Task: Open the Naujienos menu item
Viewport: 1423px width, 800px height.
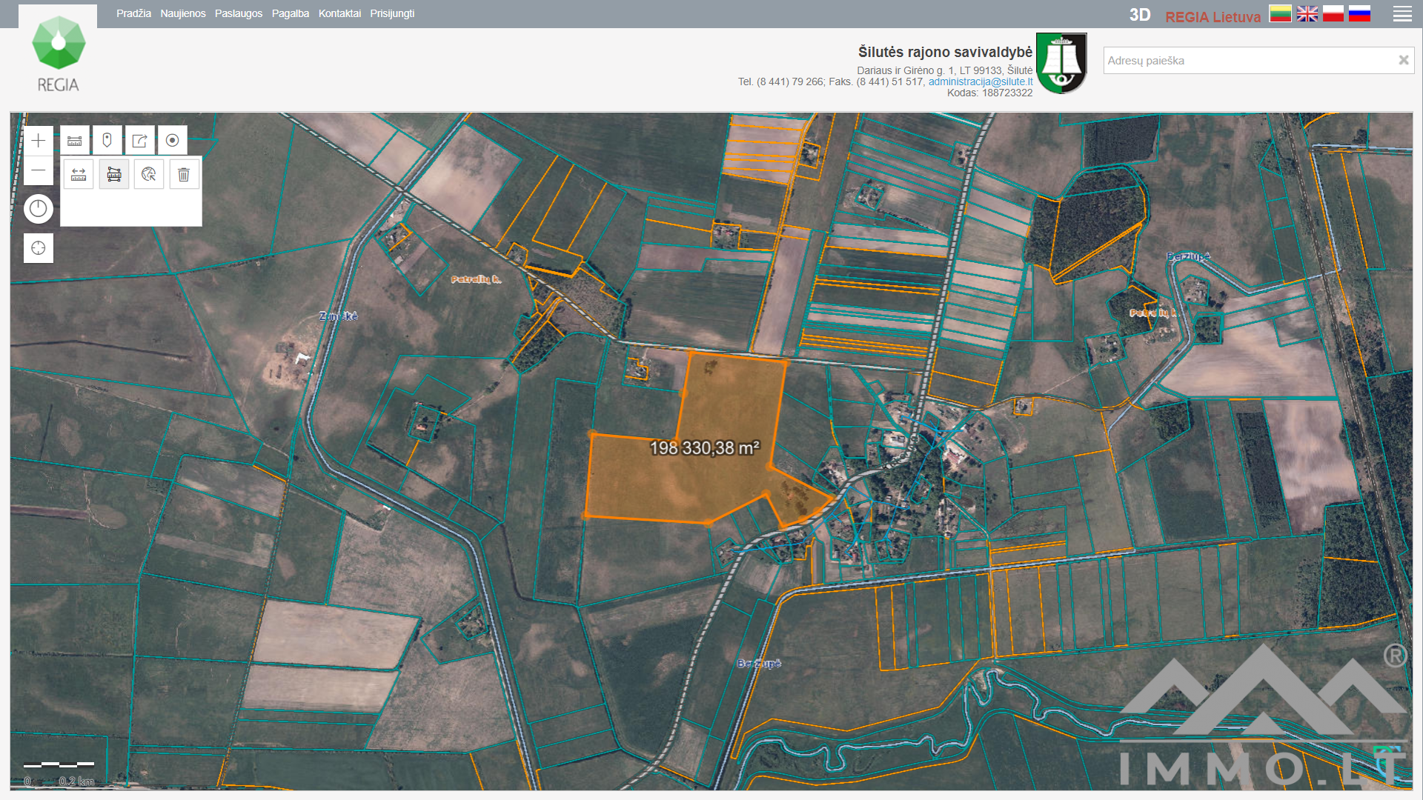Action: (182, 13)
